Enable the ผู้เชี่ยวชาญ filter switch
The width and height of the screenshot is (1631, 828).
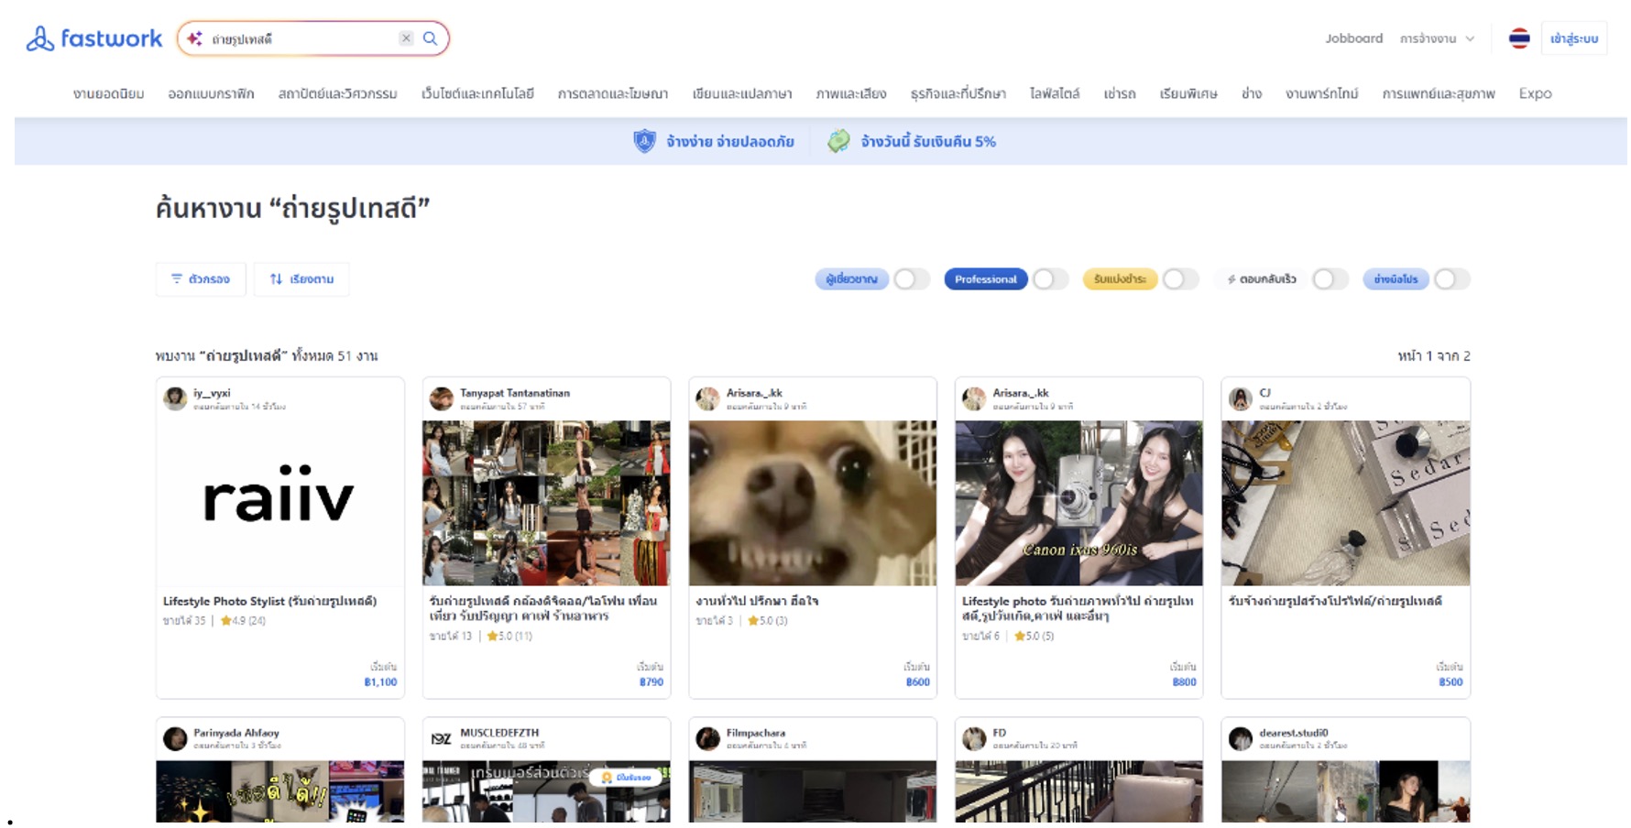click(x=911, y=279)
